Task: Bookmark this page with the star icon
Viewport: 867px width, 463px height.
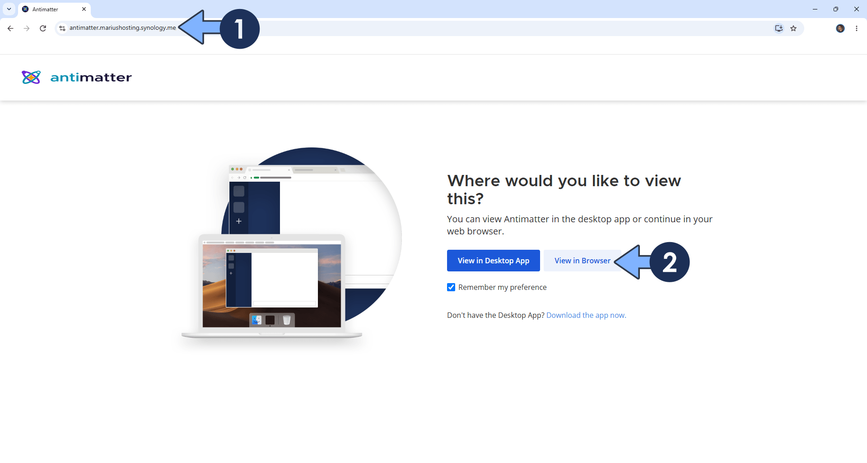Action: click(793, 28)
